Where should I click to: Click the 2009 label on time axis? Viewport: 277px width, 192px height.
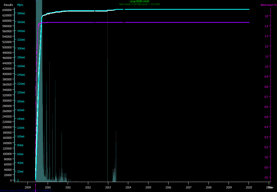click(28, 187)
